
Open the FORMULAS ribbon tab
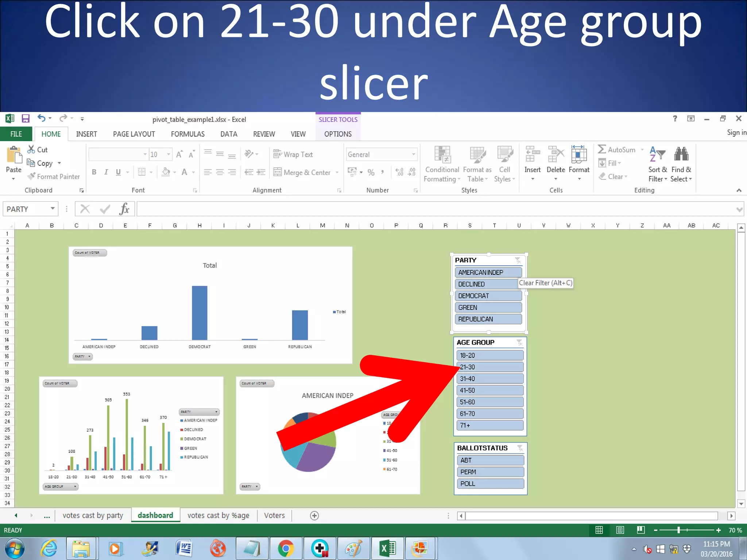[188, 134]
